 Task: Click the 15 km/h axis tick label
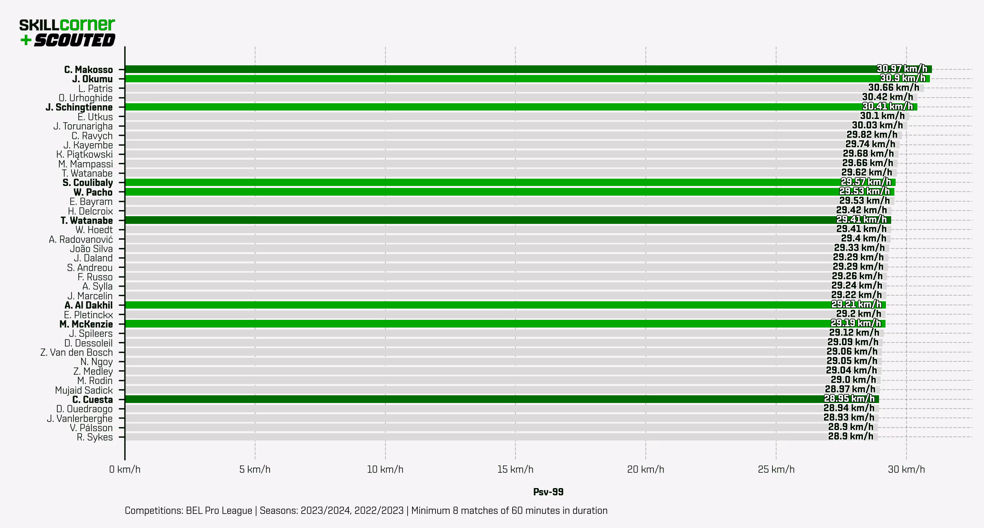coord(515,470)
